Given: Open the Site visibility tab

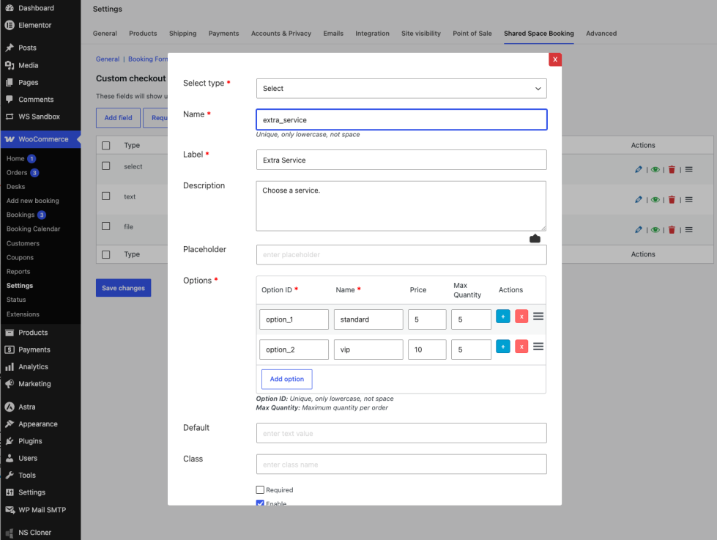Looking at the screenshot, I should click(420, 34).
